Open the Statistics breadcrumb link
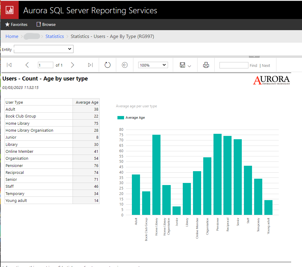The width and height of the screenshot is (302, 267). (x=54, y=36)
